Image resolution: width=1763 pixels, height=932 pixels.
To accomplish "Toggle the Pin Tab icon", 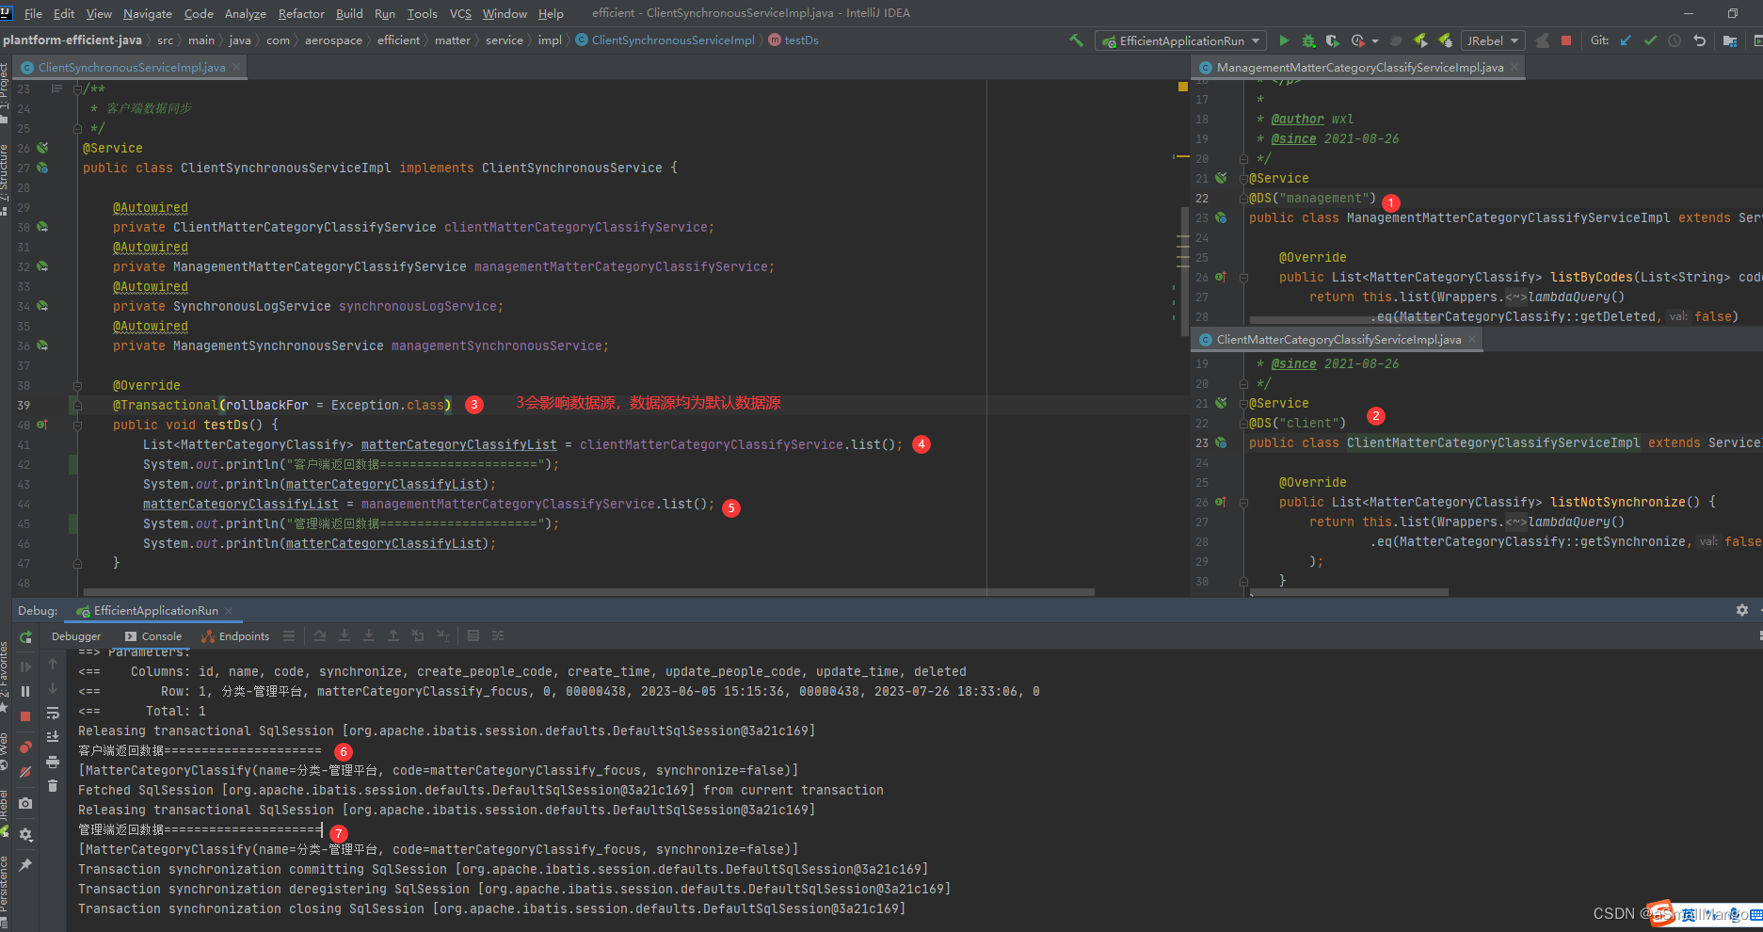I will [25, 864].
